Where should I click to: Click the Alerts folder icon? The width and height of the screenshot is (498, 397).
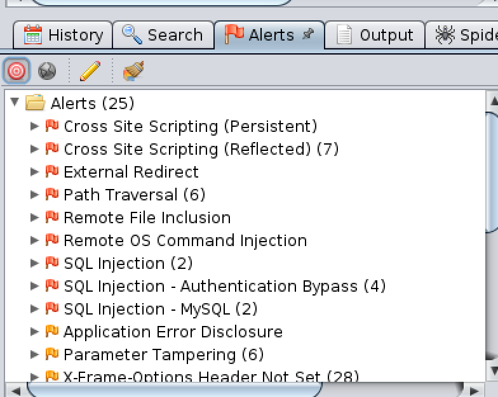pyautogui.click(x=35, y=103)
